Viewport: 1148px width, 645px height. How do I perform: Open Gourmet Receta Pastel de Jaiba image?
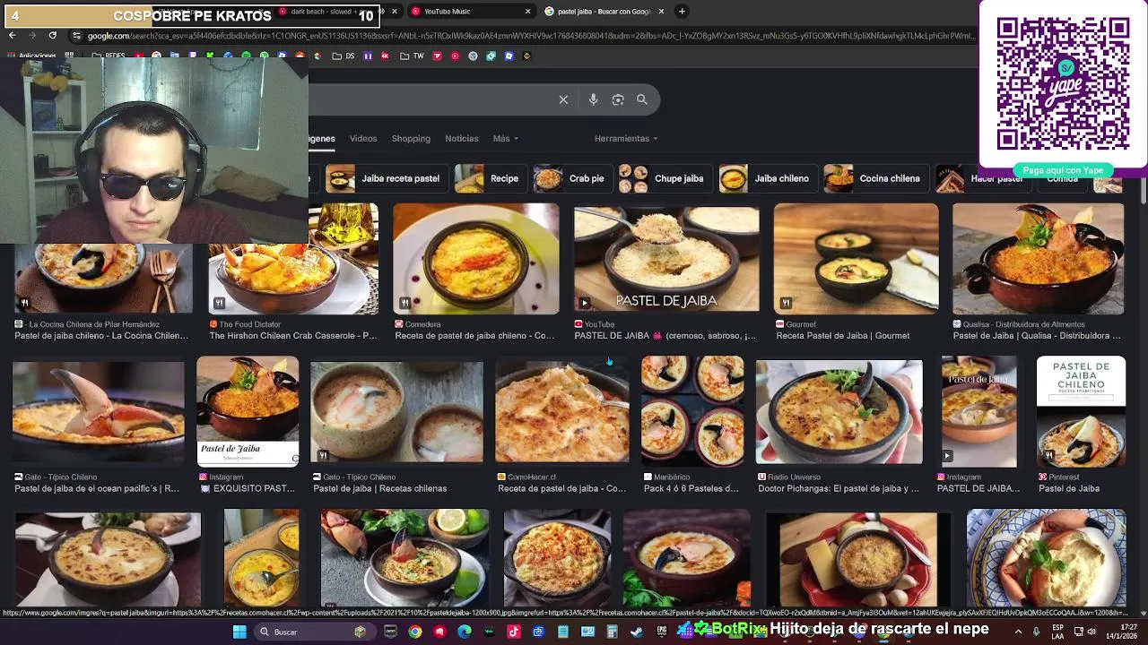click(857, 259)
